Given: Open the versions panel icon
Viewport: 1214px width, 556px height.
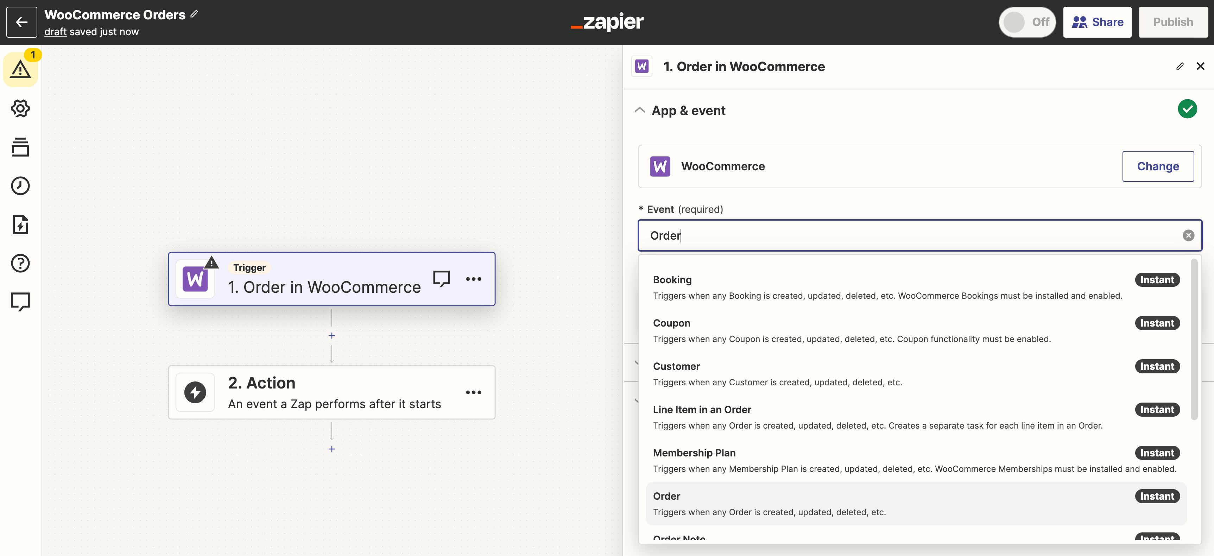Looking at the screenshot, I should click(x=21, y=147).
